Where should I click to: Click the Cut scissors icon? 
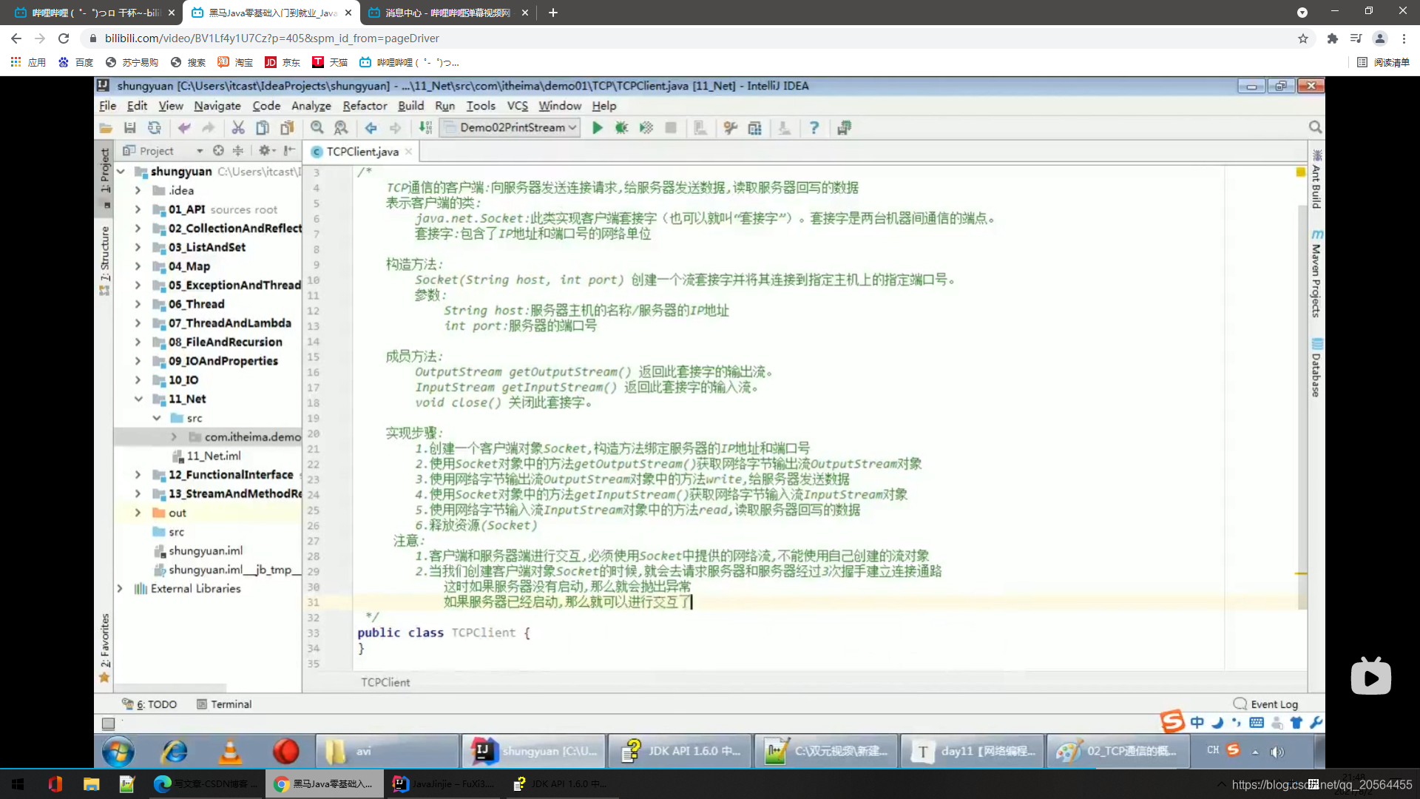(x=237, y=128)
